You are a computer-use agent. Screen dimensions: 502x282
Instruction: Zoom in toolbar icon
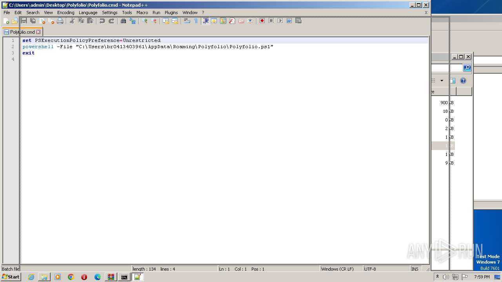(145, 21)
